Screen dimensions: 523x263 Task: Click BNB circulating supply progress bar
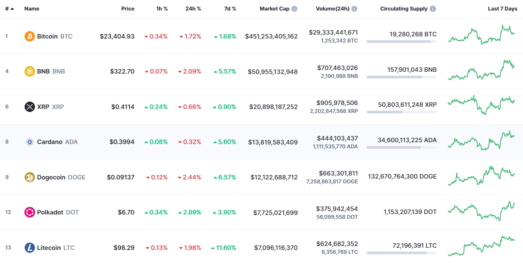(402, 77)
